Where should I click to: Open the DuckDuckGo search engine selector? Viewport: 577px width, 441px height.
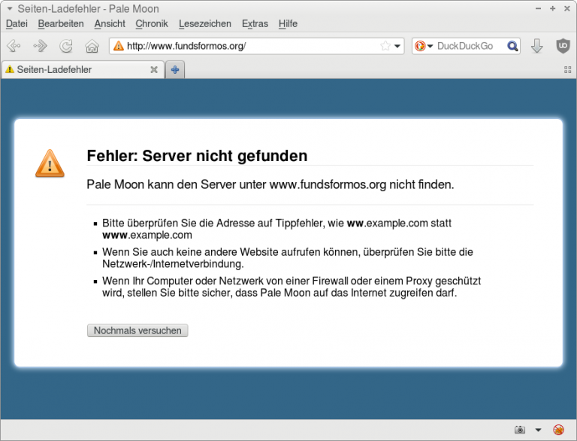(x=424, y=46)
